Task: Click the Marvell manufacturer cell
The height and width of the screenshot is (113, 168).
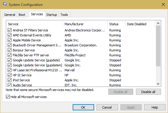Action: pyautogui.click(x=69, y=70)
